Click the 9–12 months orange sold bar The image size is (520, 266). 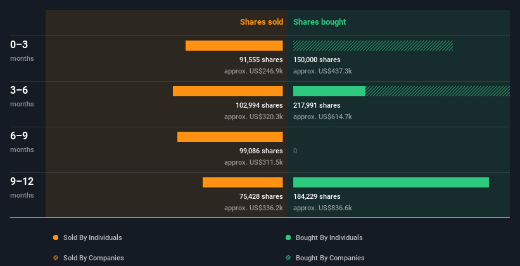(x=243, y=182)
